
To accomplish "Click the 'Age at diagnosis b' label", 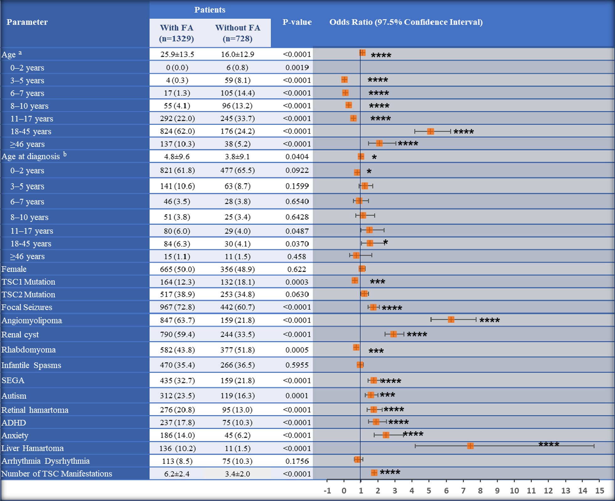I will (34, 156).
